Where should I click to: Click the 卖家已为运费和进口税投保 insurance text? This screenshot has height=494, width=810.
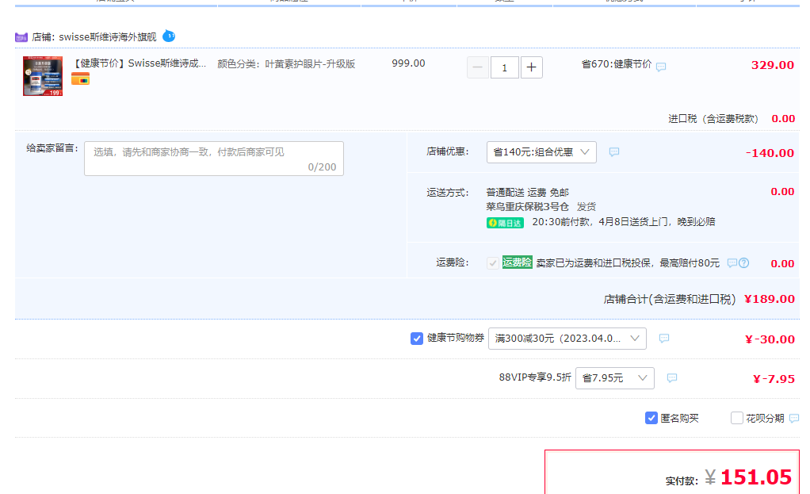(628, 263)
